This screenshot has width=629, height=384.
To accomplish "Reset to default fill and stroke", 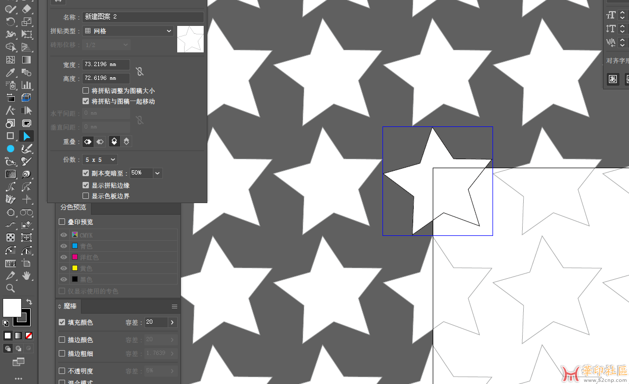I will (6, 323).
